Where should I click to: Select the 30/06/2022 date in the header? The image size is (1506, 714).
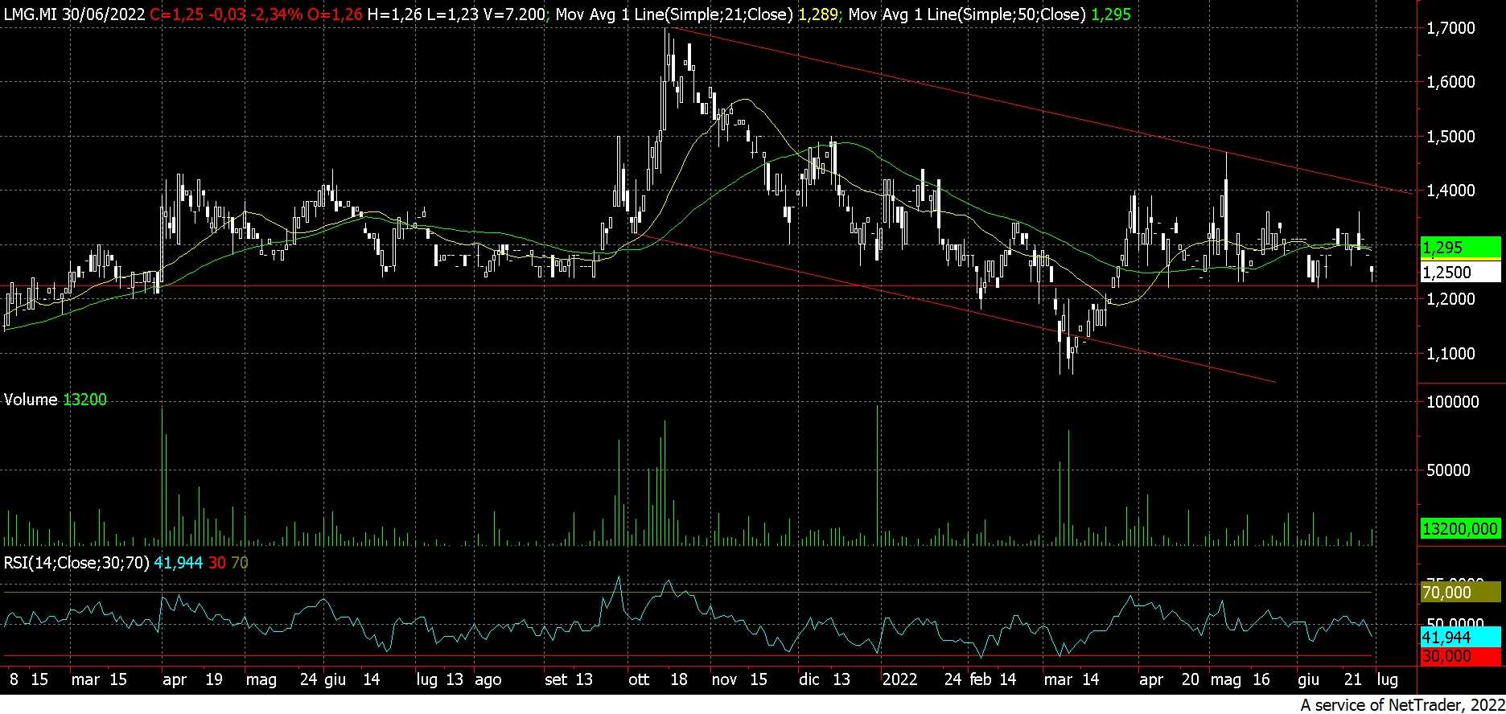point(103,14)
